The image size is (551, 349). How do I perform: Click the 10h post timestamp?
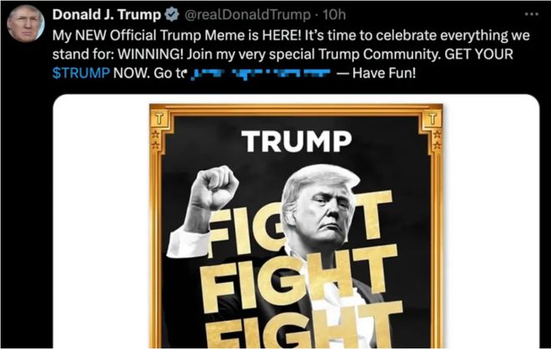click(x=334, y=15)
